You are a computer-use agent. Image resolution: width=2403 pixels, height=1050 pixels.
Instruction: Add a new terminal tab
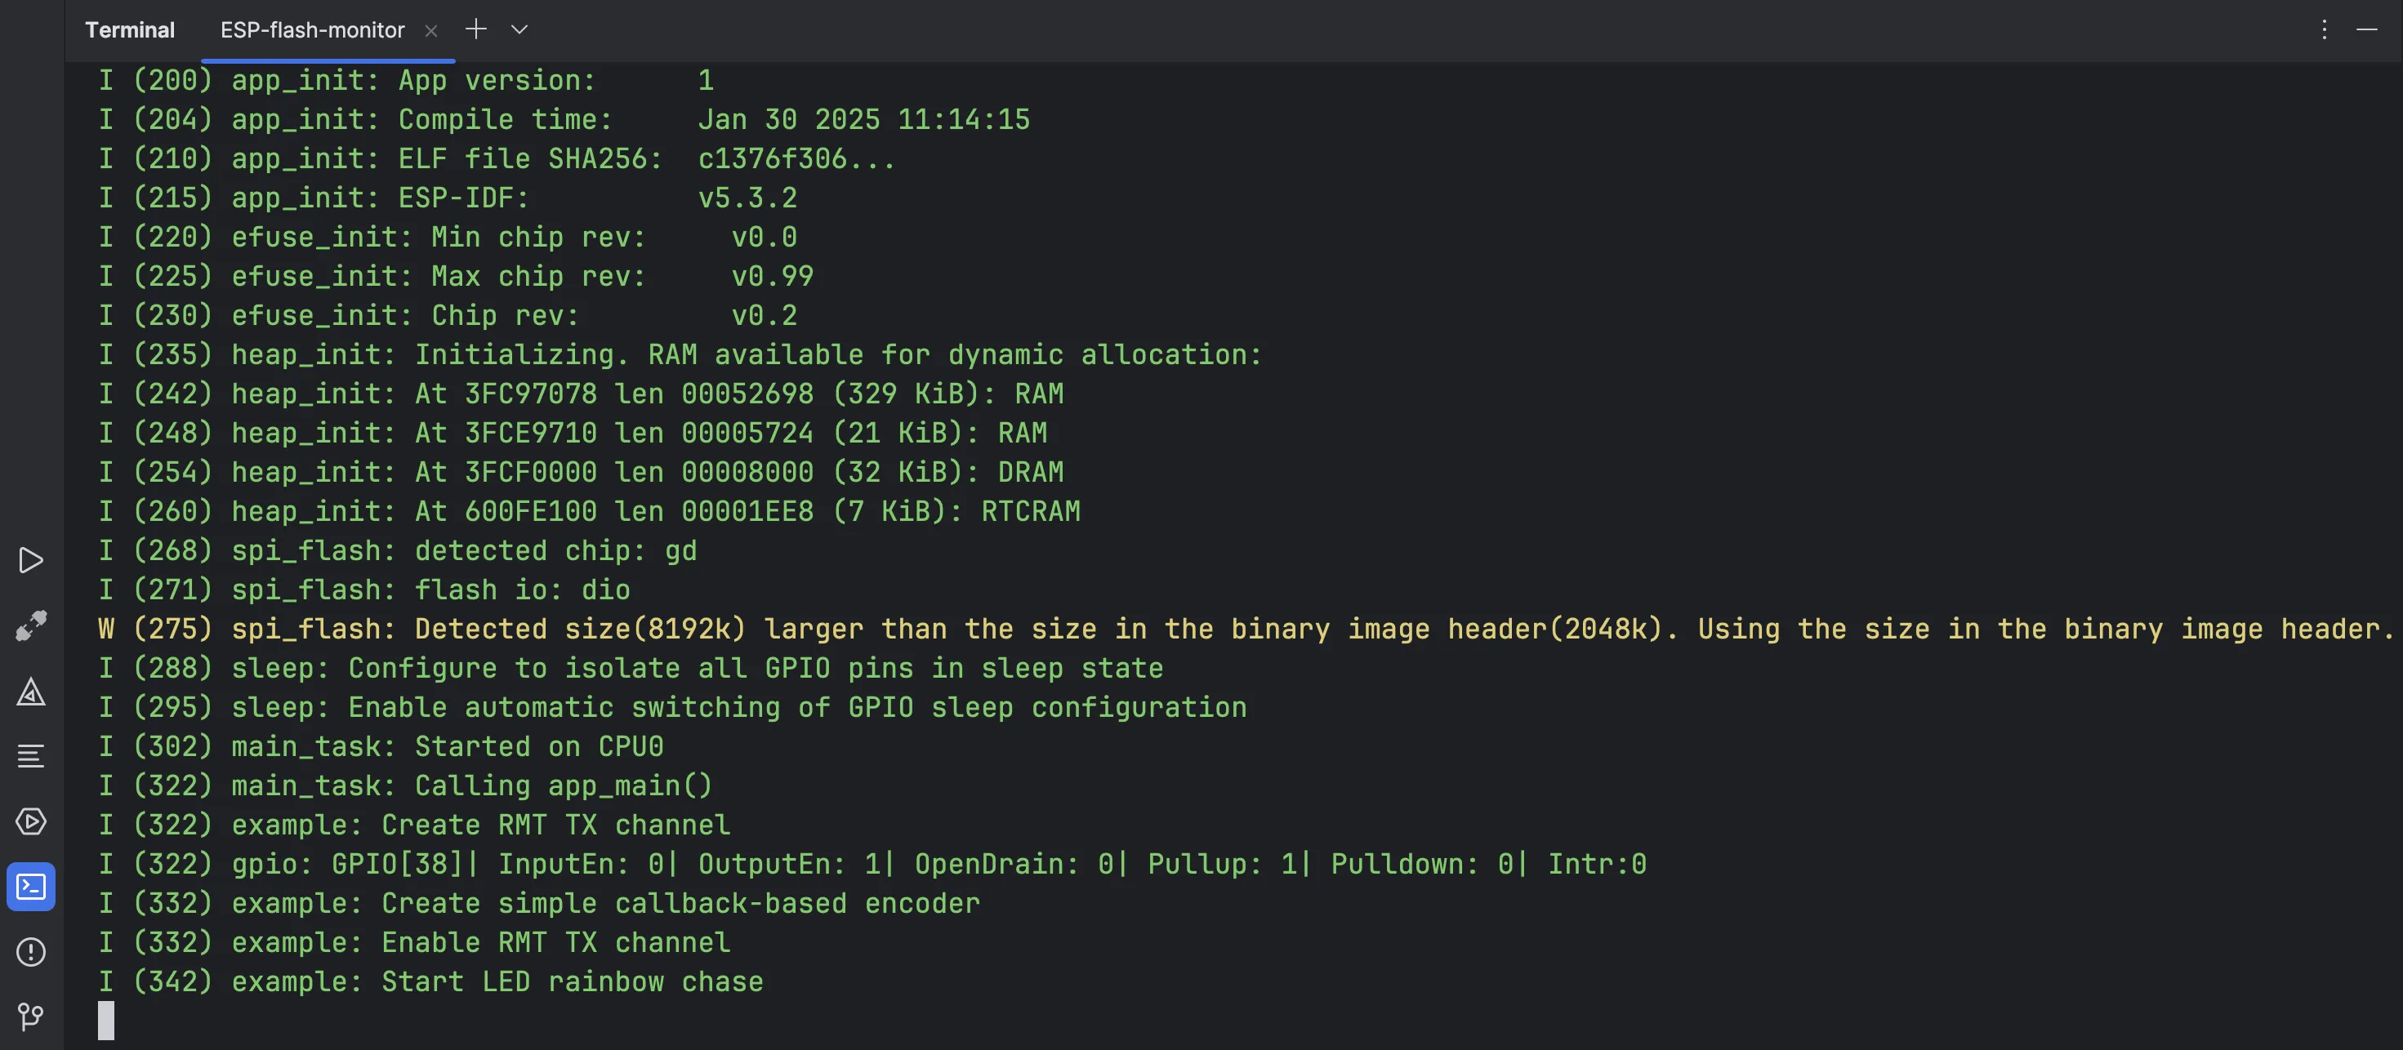click(x=475, y=30)
